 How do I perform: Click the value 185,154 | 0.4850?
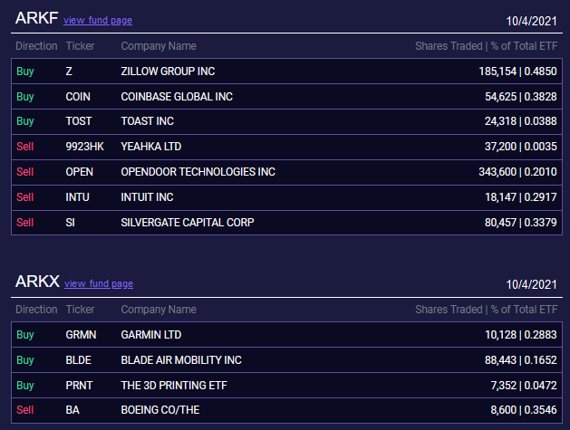pyautogui.click(x=517, y=72)
